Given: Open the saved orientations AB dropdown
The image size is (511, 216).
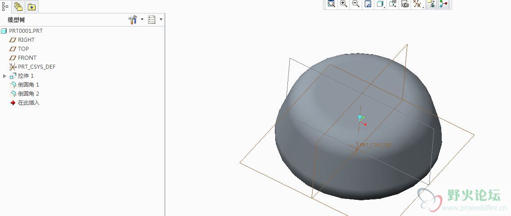Looking at the screenshot, I should pos(393,4).
